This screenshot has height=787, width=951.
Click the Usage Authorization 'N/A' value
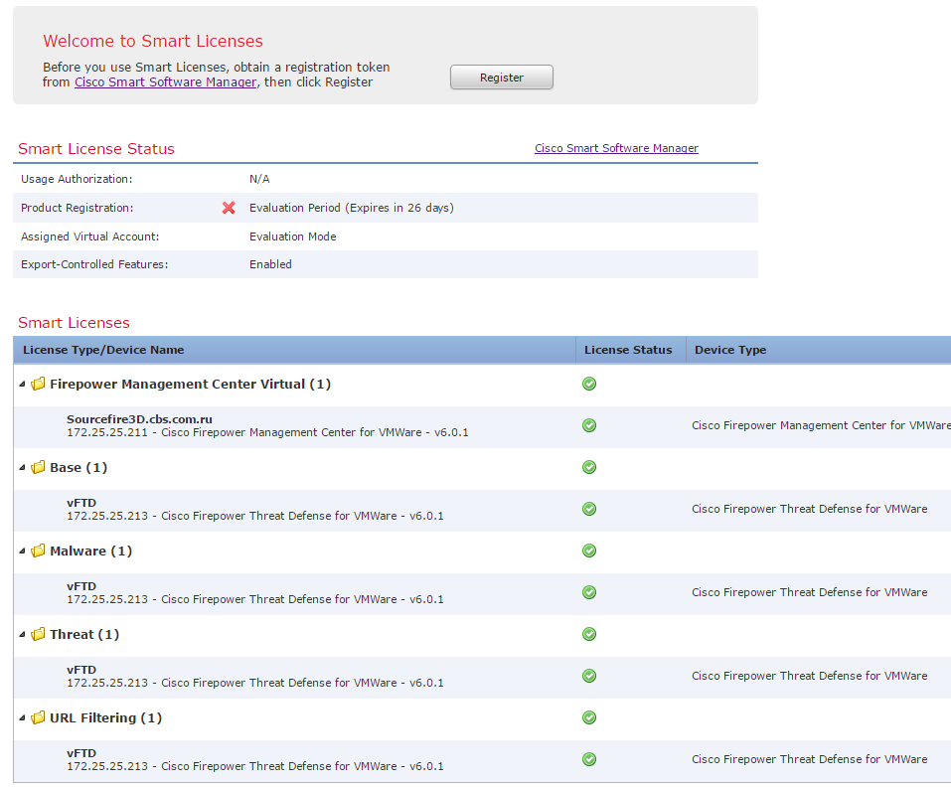pos(259,179)
